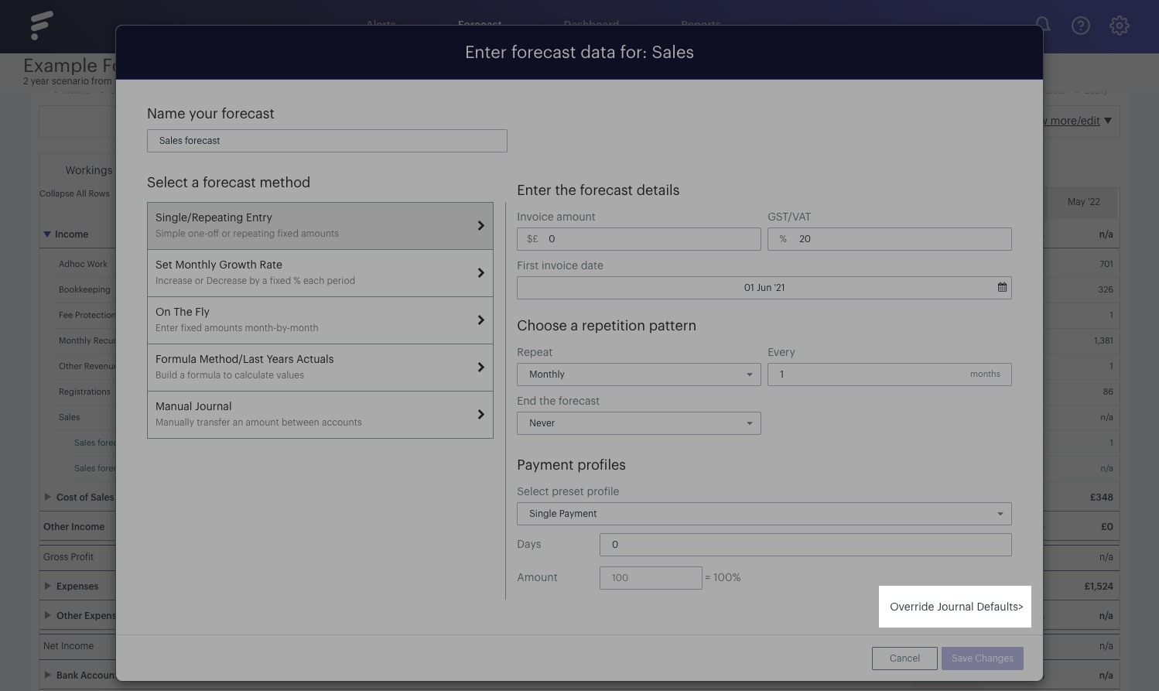This screenshot has width=1159, height=691.
Task: Open the Select preset profile dropdown
Action: coord(764,514)
